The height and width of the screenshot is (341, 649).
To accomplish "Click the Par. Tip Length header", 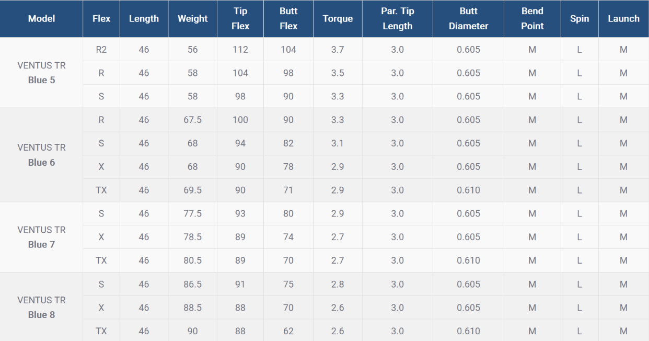I will pos(398,19).
